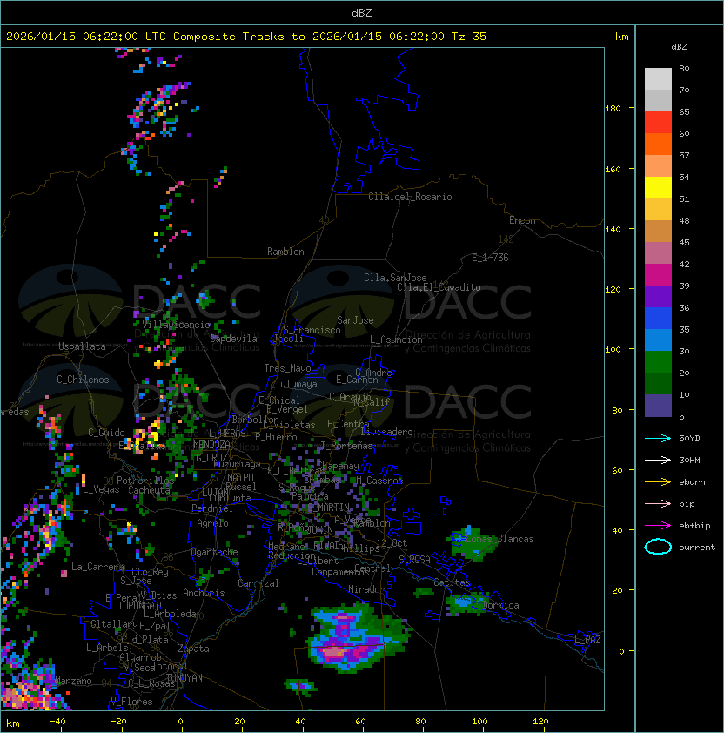
Task: Click the 'C_Chilenos' map label
Action: pos(83,380)
